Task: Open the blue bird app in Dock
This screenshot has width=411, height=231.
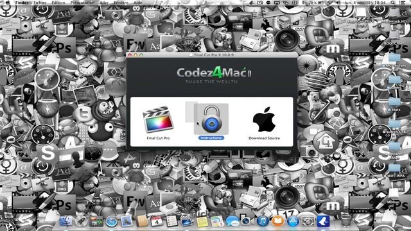Action: tap(324, 221)
